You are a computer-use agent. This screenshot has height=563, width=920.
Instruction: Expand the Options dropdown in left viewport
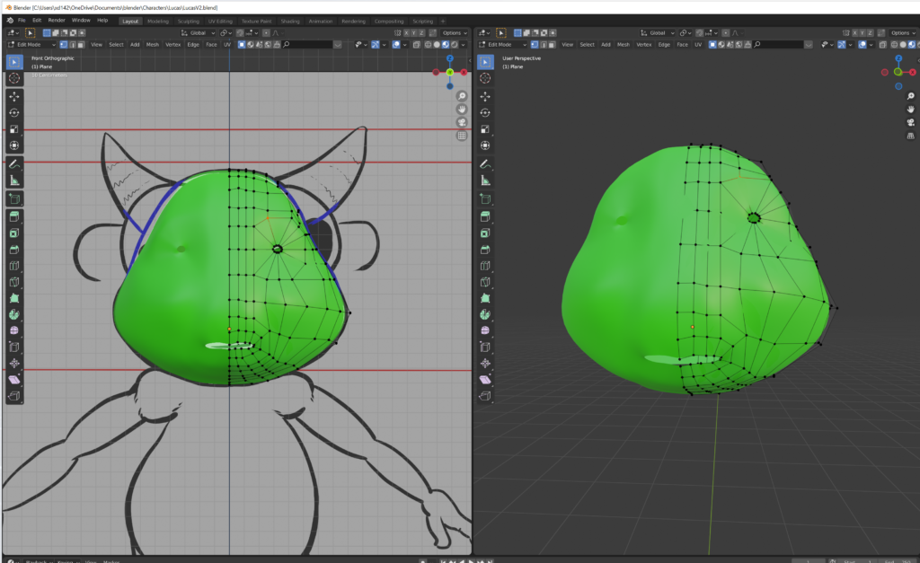click(454, 32)
